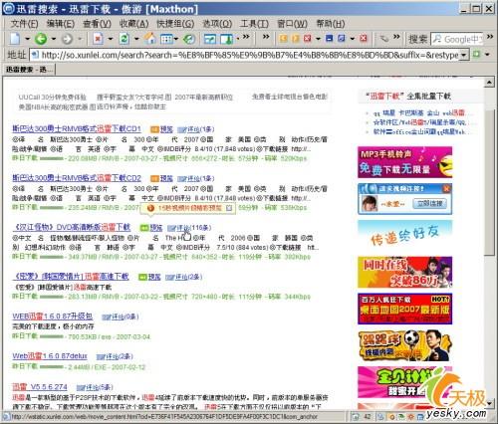Open the 编辑(E) menu
498x424 pixels.
click(x=60, y=24)
